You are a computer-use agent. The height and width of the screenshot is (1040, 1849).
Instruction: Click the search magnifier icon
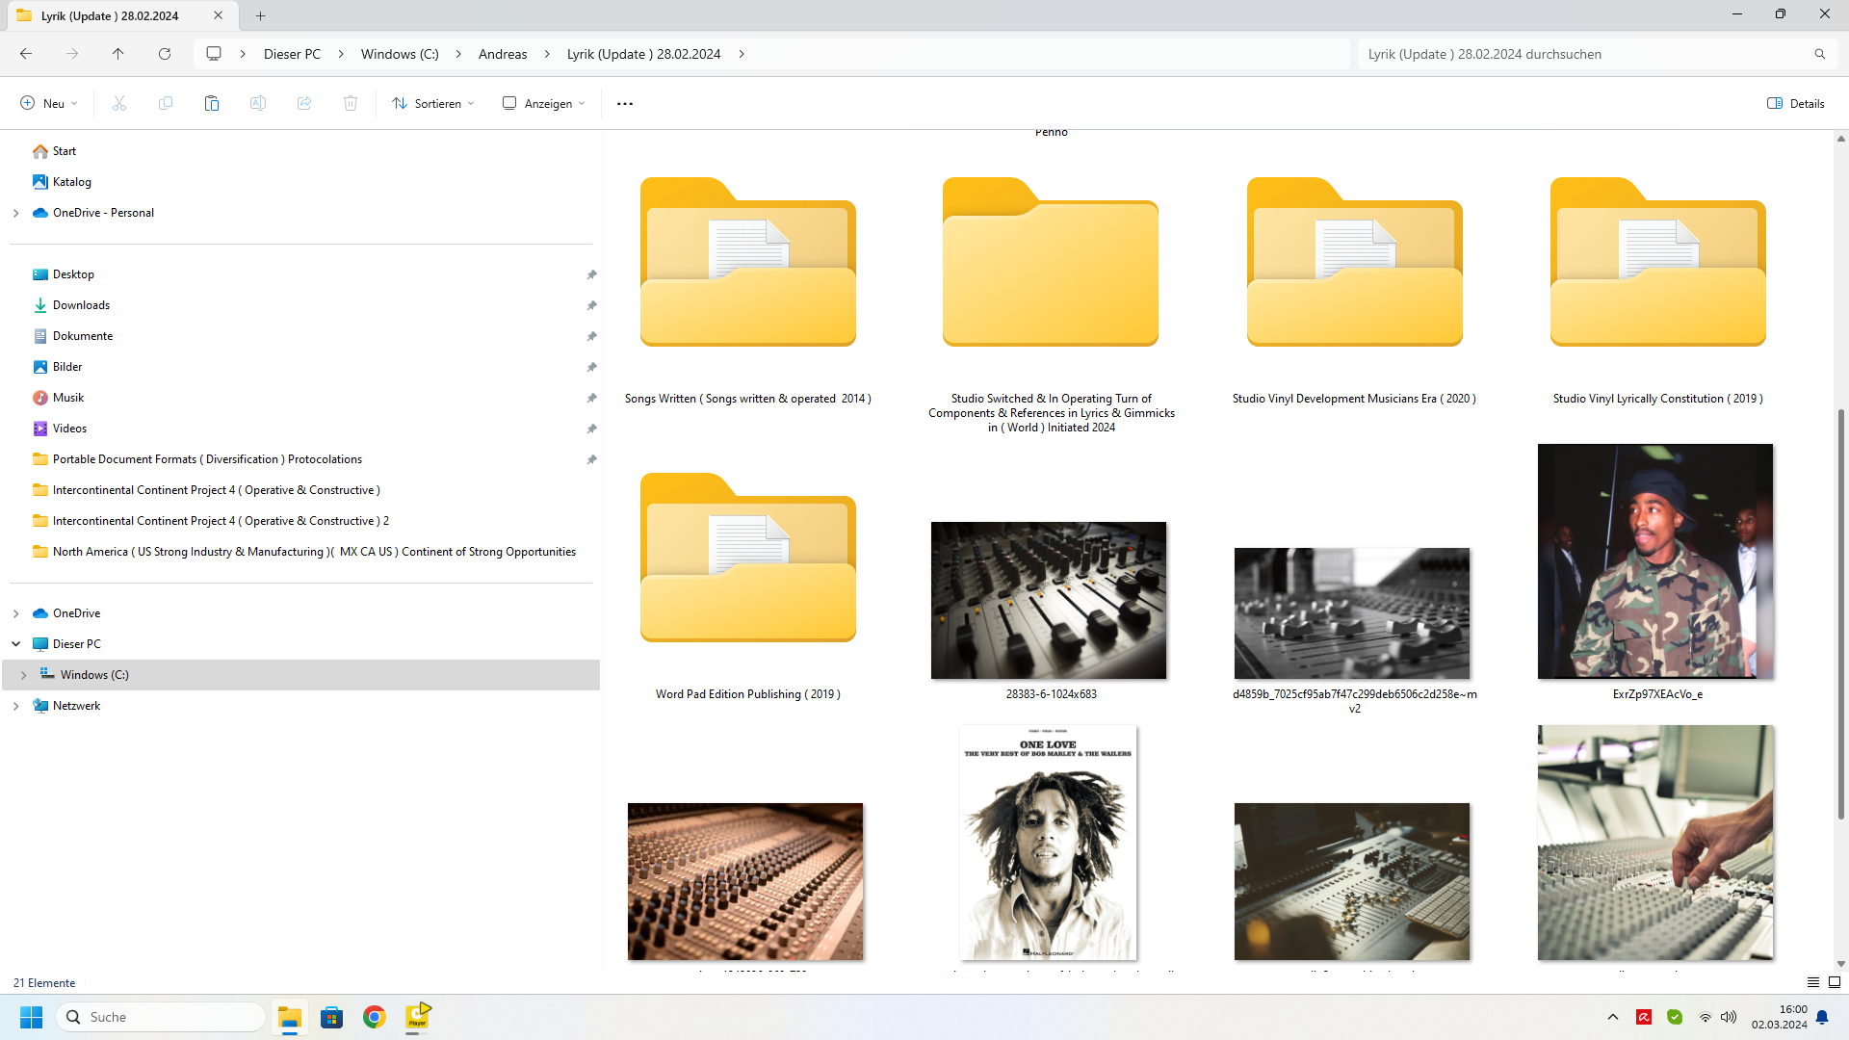(x=1820, y=54)
